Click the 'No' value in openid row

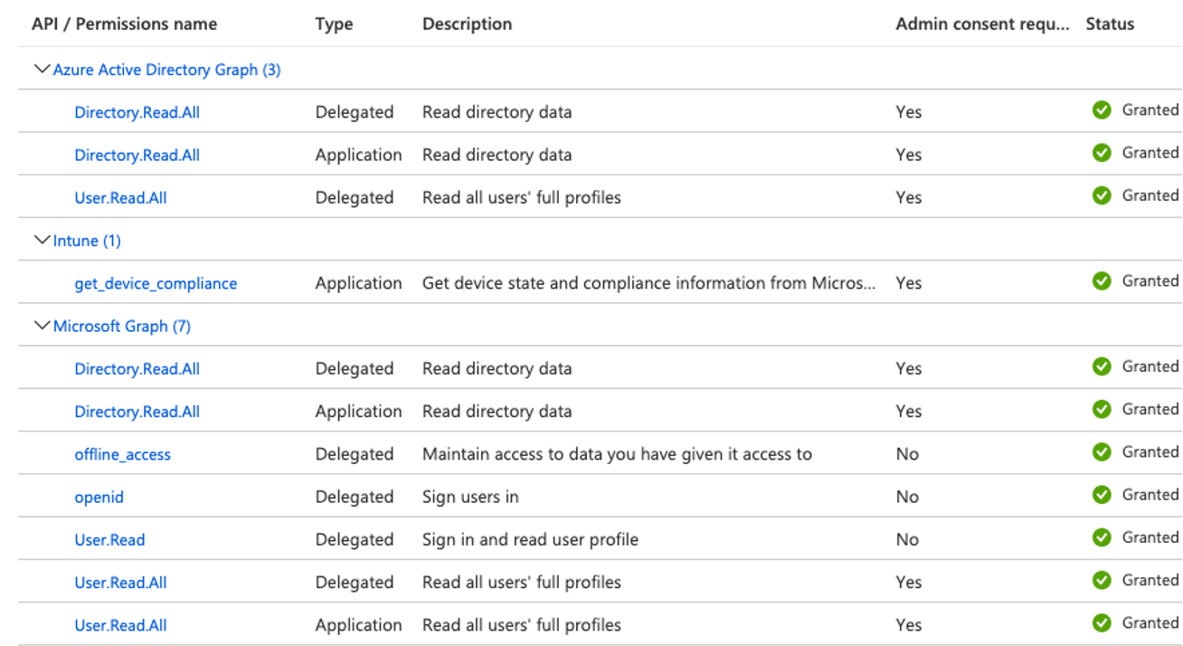907,497
